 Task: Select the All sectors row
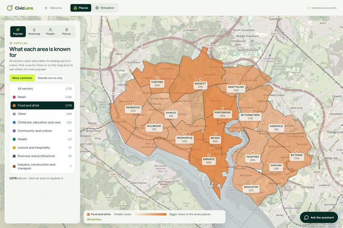(x=42, y=89)
